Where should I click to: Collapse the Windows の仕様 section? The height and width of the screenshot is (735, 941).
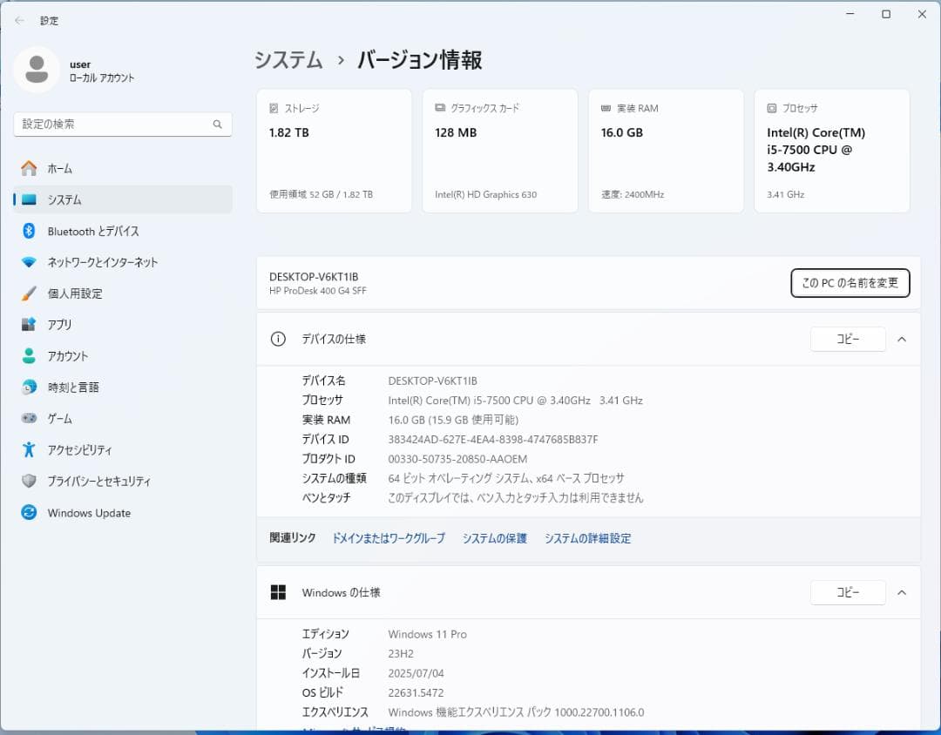tap(902, 592)
